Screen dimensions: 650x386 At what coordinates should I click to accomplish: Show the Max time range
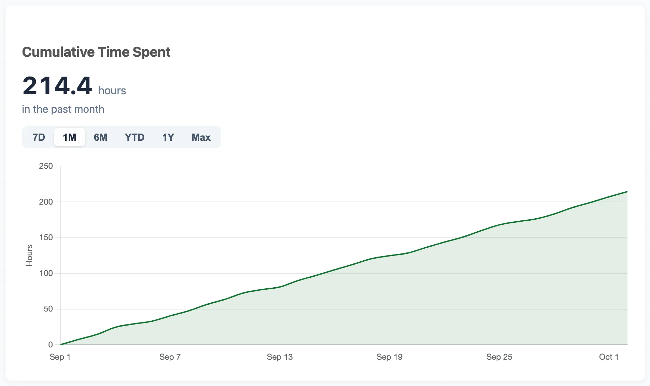pos(201,137)
